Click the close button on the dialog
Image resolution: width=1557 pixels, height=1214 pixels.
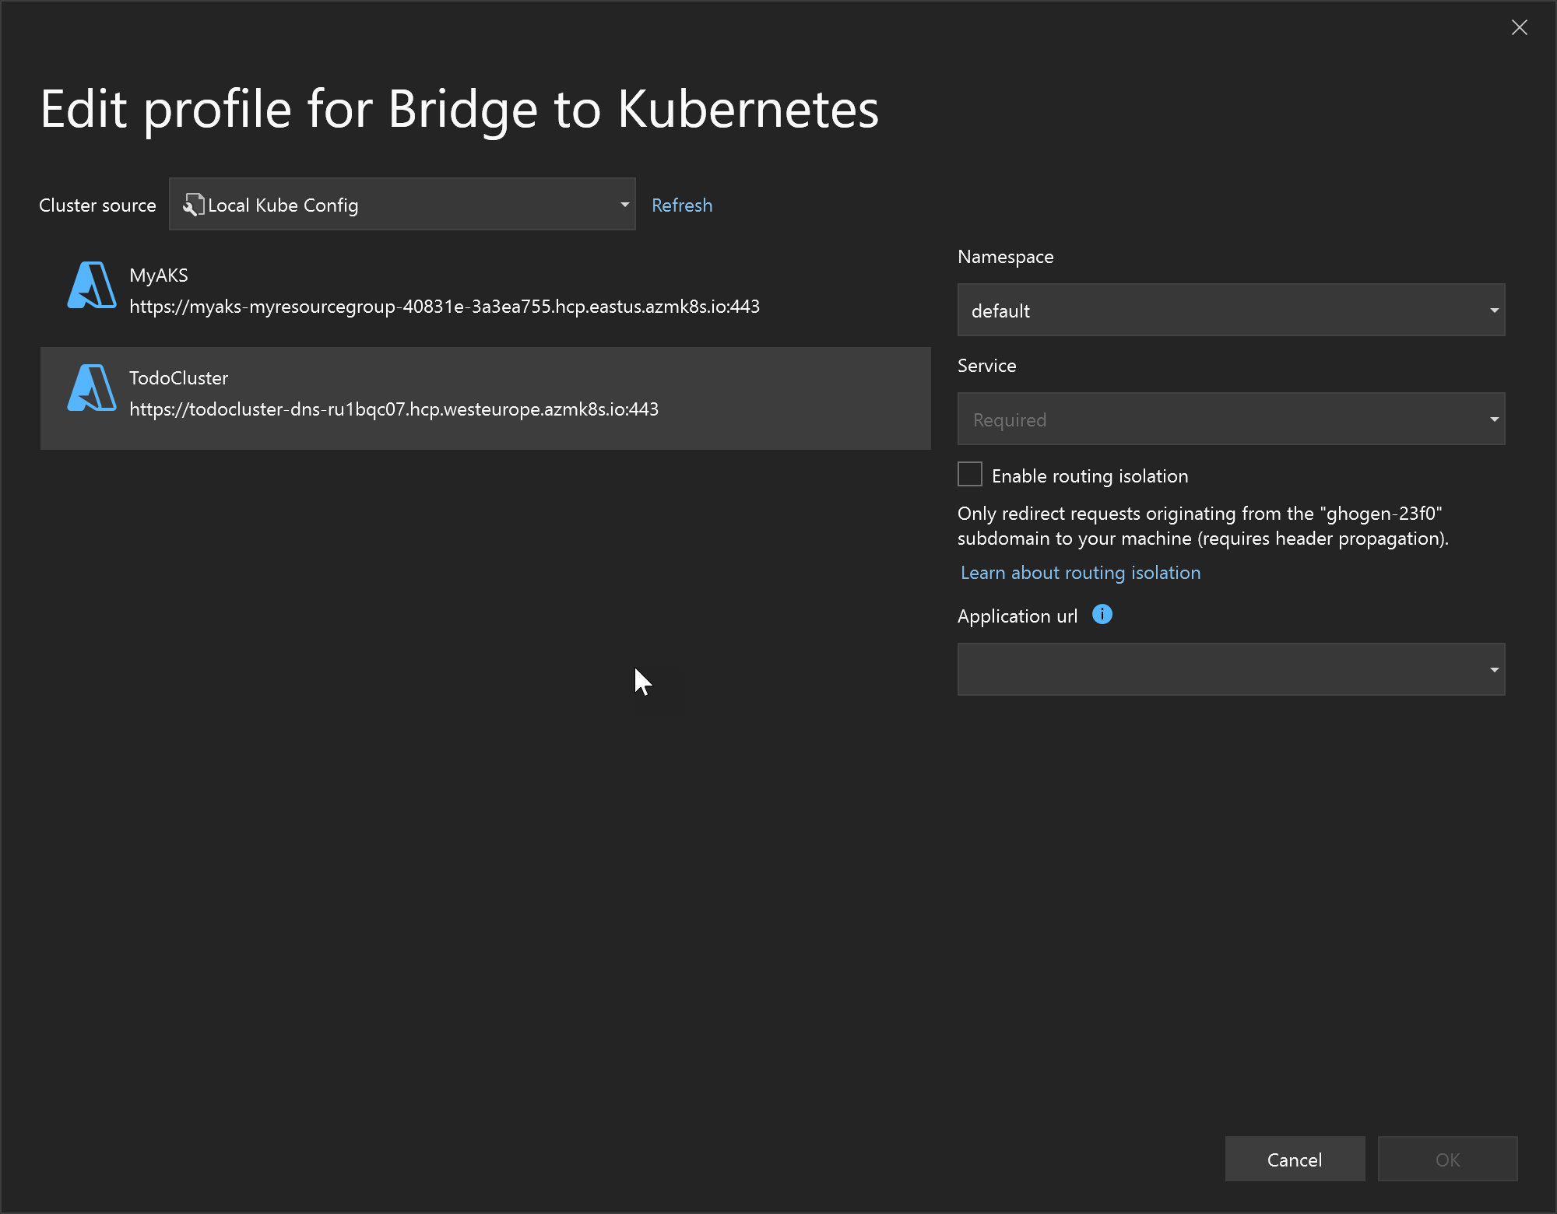click(x=1523, y=26)
